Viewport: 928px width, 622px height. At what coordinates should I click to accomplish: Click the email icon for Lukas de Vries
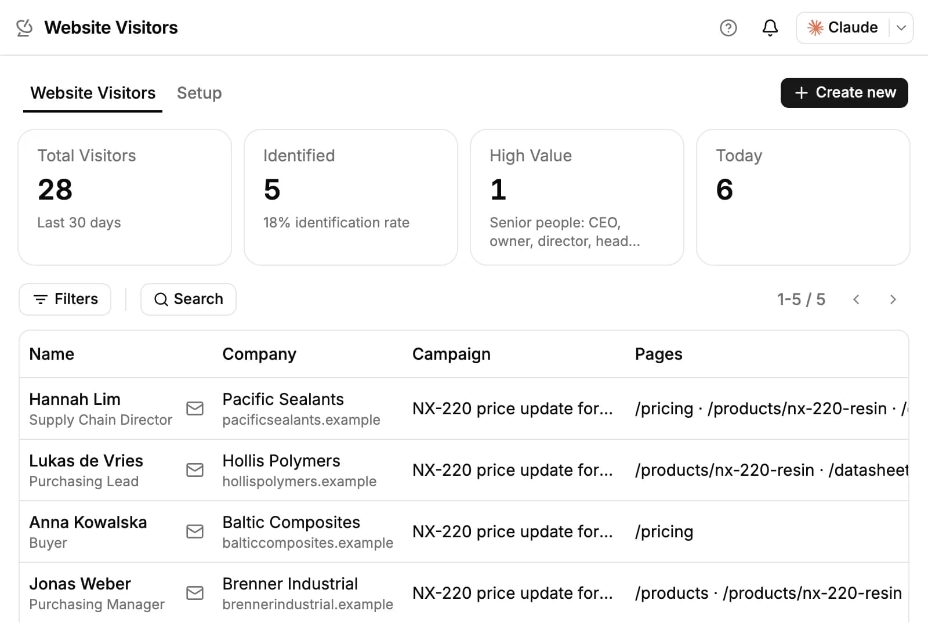[x=195, y=470]
